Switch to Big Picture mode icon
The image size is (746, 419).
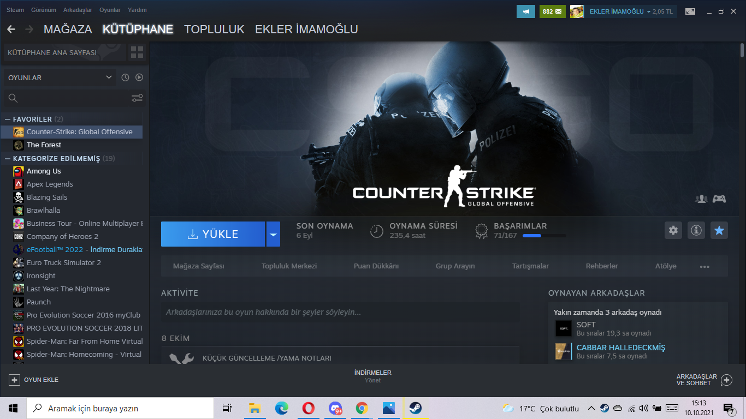(690, 11)
